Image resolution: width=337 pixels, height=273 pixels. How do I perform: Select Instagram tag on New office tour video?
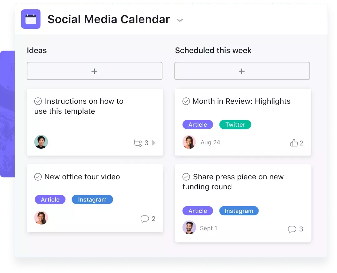[x=92, y=200]
